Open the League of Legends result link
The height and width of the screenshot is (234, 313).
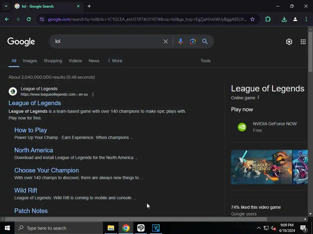35,103
